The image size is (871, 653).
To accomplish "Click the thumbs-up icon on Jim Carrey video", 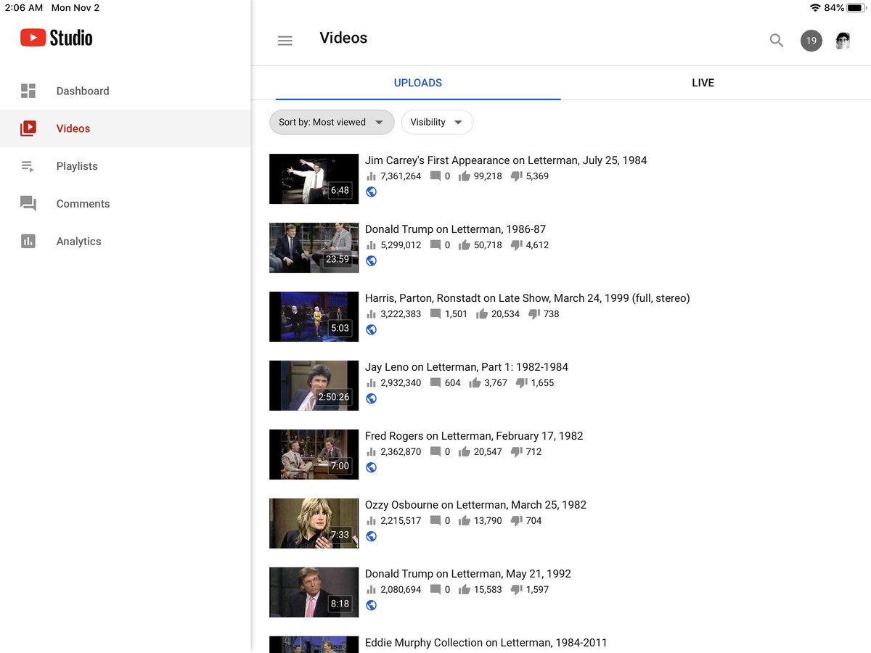I will coord(465,176).
